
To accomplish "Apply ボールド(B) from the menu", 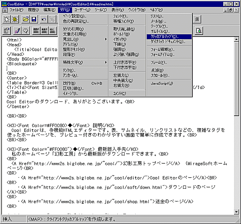I will click(x=127, y=34).
